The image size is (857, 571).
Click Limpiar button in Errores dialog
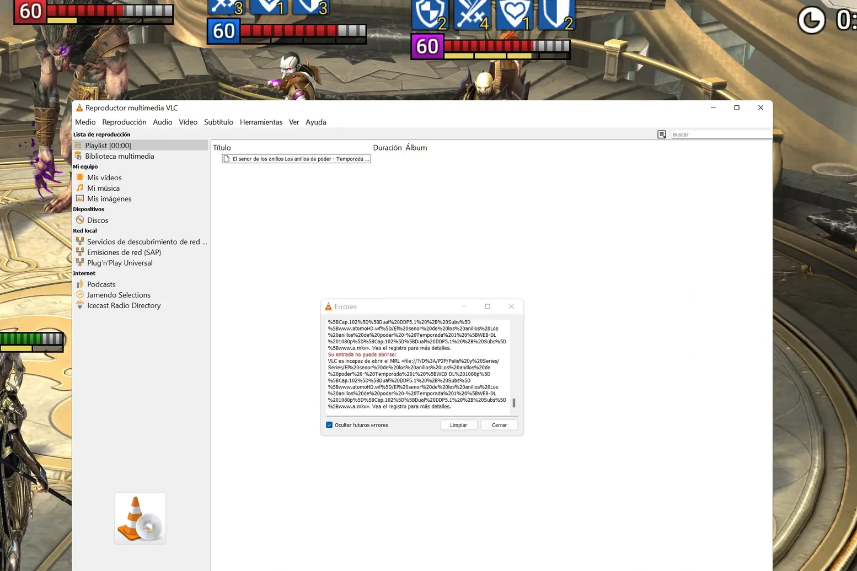pyautogui.click(x=459, y=425)
